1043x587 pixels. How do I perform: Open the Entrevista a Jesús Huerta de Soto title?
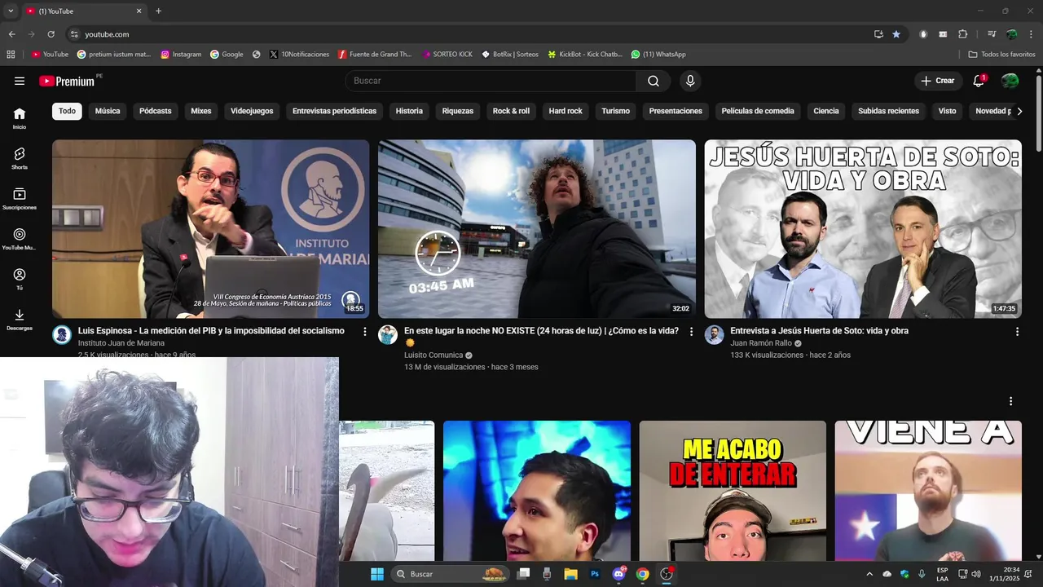click(x=819, y=331)
